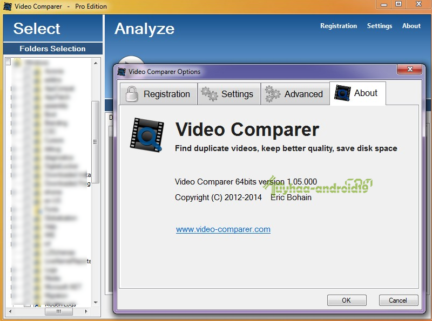Image resolution: width=432 pixels, height=321 pixels.
Task: Click About in the top-right menu bar
Action: pos(411,25)
